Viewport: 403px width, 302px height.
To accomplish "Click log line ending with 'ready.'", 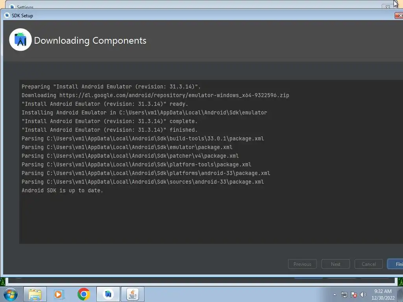I will (x=105, y=104).
